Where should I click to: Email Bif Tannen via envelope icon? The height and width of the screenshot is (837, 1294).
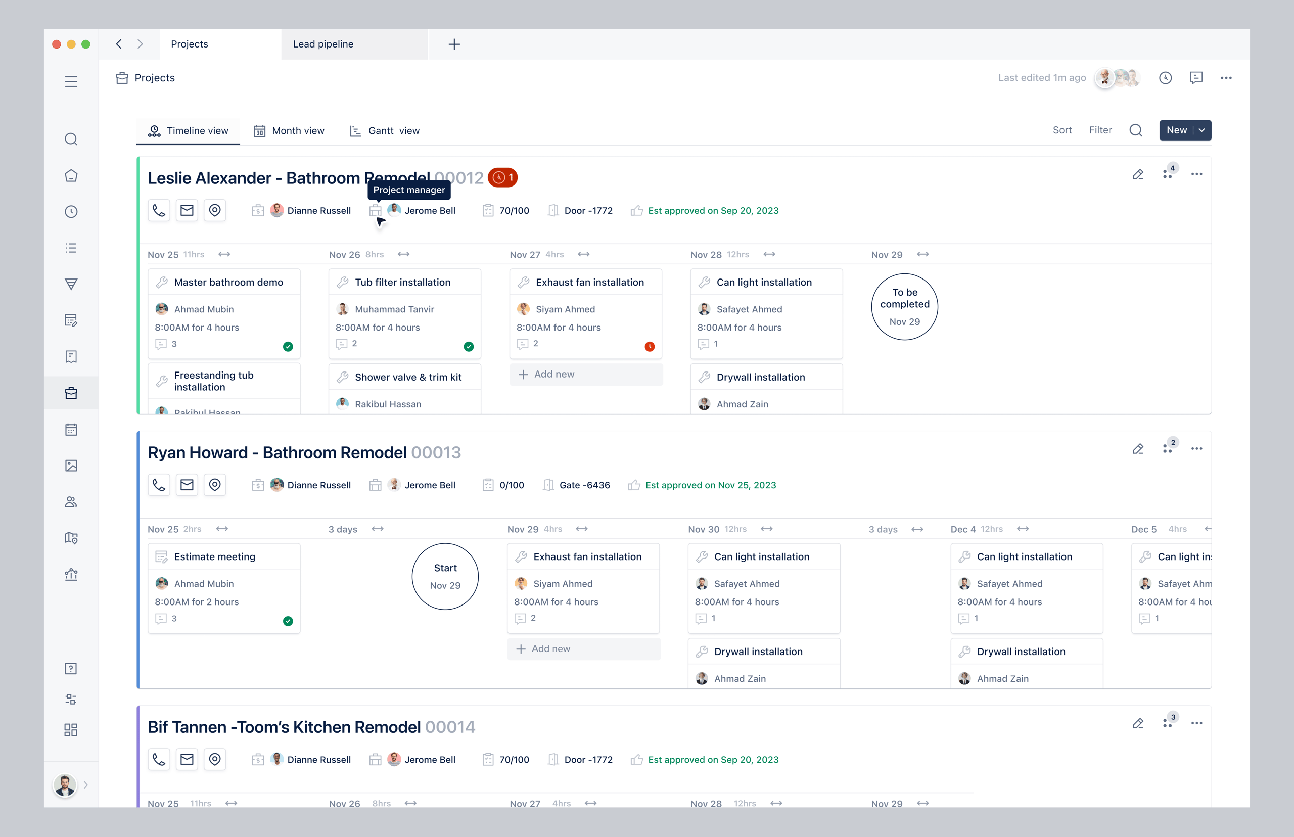pos(187,759)
